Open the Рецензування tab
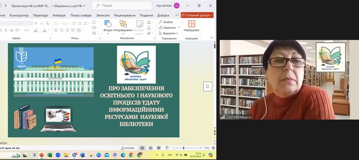This screenshot has width=359, height=160. tap(124, 15)
